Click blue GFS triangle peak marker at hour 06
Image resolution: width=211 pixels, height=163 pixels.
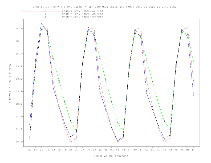[x=42, y=23]
